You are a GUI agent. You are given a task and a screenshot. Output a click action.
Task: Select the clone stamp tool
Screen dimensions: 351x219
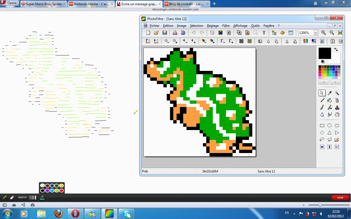(337, 108)
